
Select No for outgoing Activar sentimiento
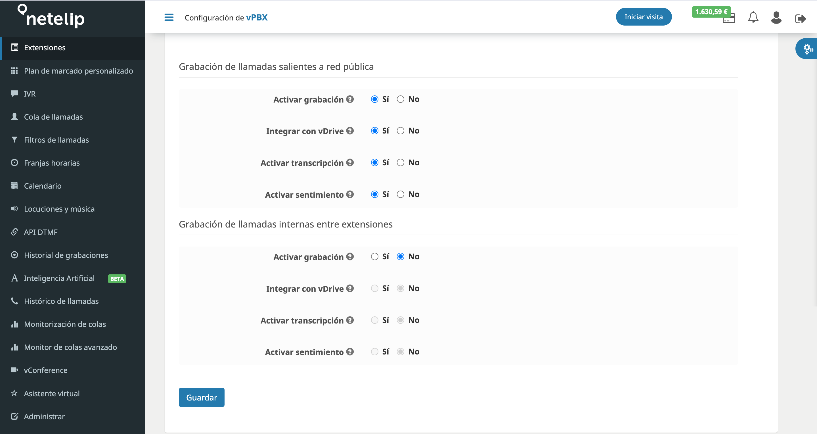[401, 194]
